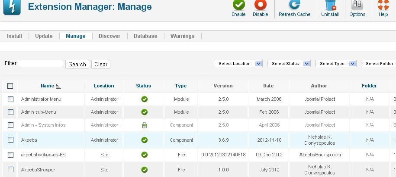The width and height of the screenshot is (396, 177).
Task: Click the Refresh Cache icon
Action: tap(294, 5)
